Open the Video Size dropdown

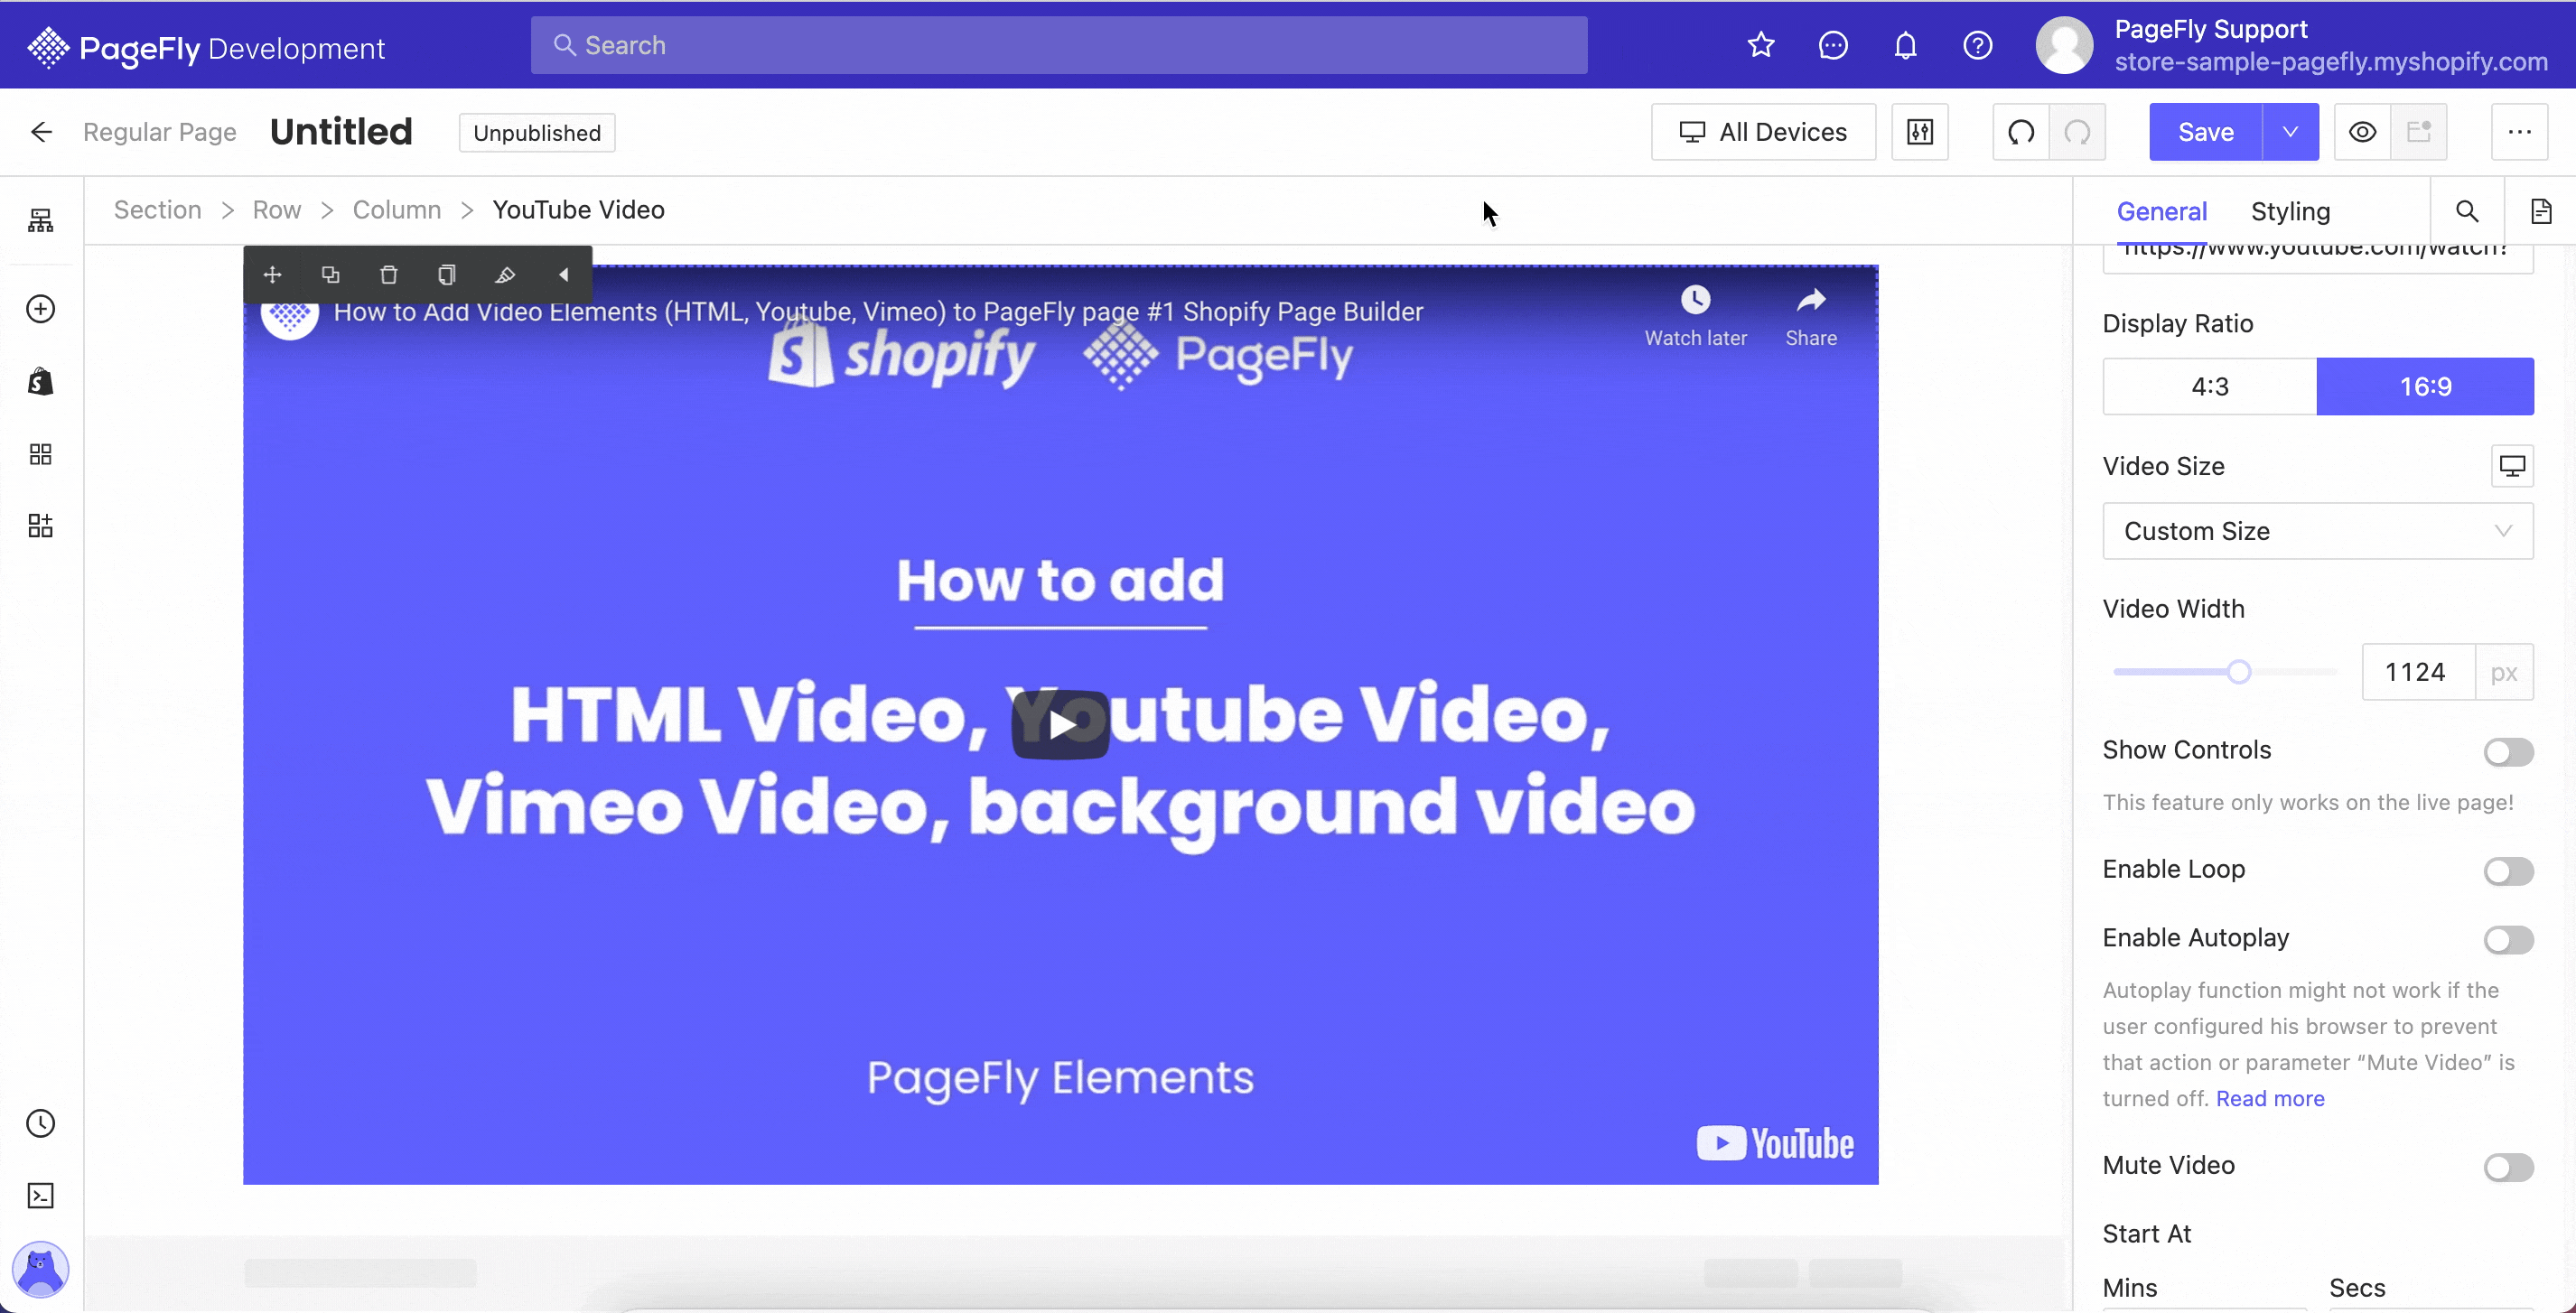pyautogui.click(x=2318, y=531)
